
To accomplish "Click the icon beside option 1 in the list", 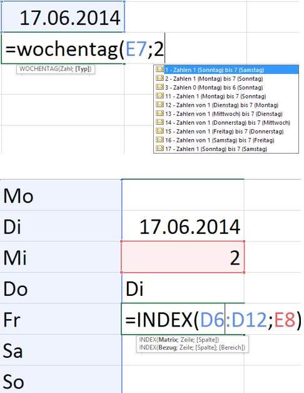I will click(160, 69).
